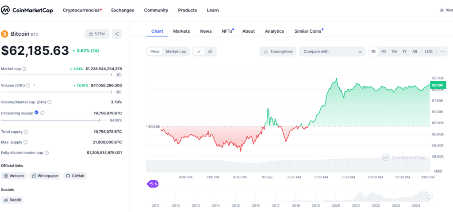
Task: Click the #1 market cap rank badge
Action: coord(119,75)
